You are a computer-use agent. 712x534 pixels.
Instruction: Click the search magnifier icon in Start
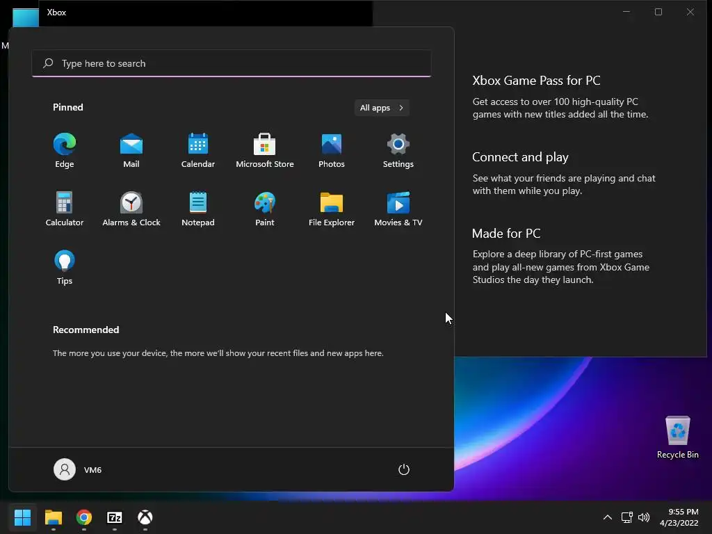(x=48, y=63)
